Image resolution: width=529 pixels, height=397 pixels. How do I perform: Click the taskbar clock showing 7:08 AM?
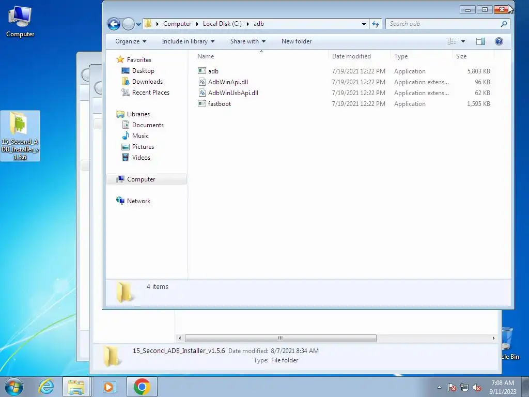click(x=503, y=387)
